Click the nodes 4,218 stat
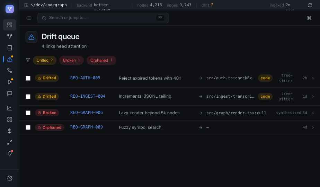This screenshot has height=187, width=320. pyautogui.click(x=149, y=5)
